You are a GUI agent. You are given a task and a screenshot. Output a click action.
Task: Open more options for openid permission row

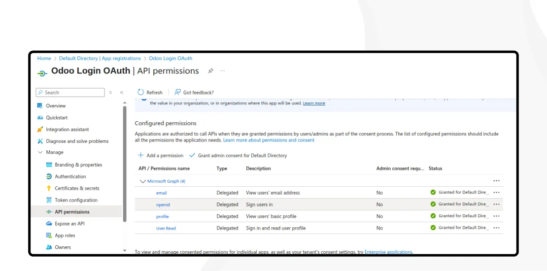496,204
